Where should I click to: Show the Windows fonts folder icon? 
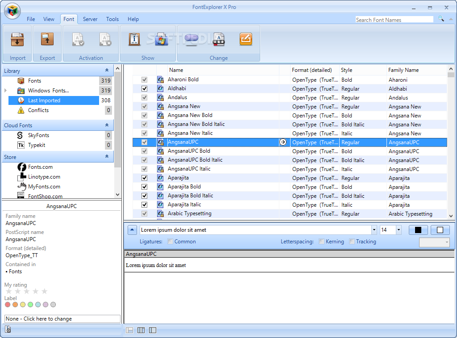tap(161, 40)
